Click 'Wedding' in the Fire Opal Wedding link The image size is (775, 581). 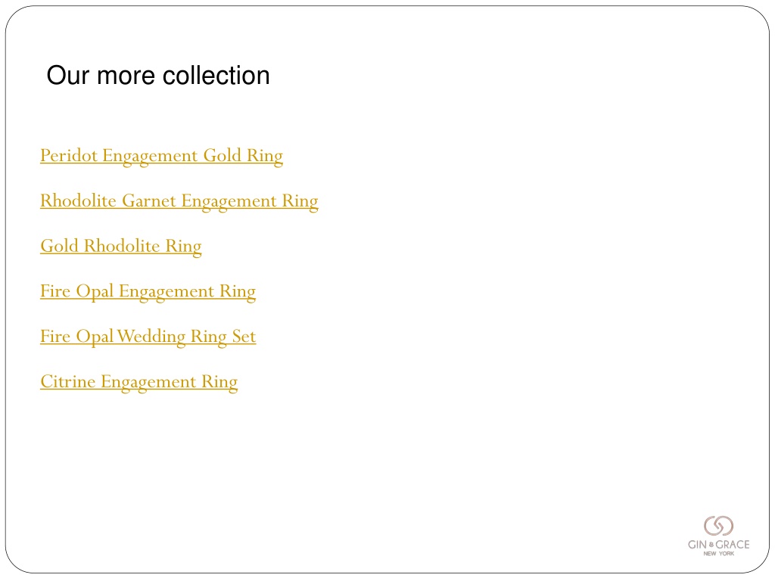click(151, 337)
